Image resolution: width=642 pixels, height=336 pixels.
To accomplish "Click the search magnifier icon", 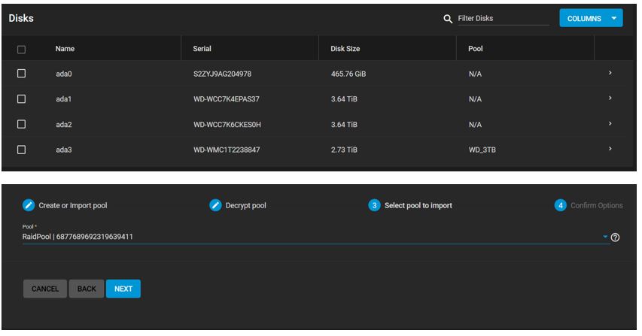I will point(448,19).
